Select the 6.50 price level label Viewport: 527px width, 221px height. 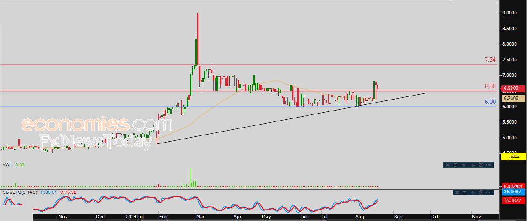(490, 86)
